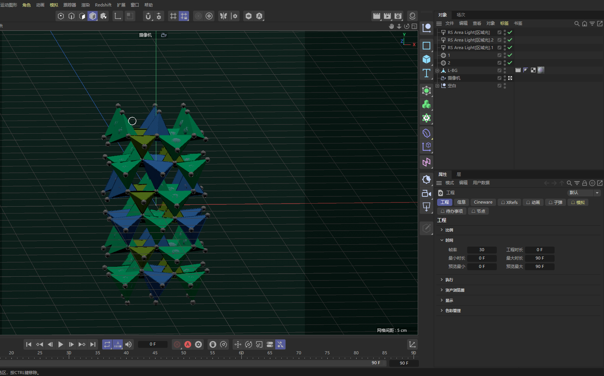Open the 用户数据 menu in attributes
This screenshot has height=376, width=604.
(x=481, y=183)
